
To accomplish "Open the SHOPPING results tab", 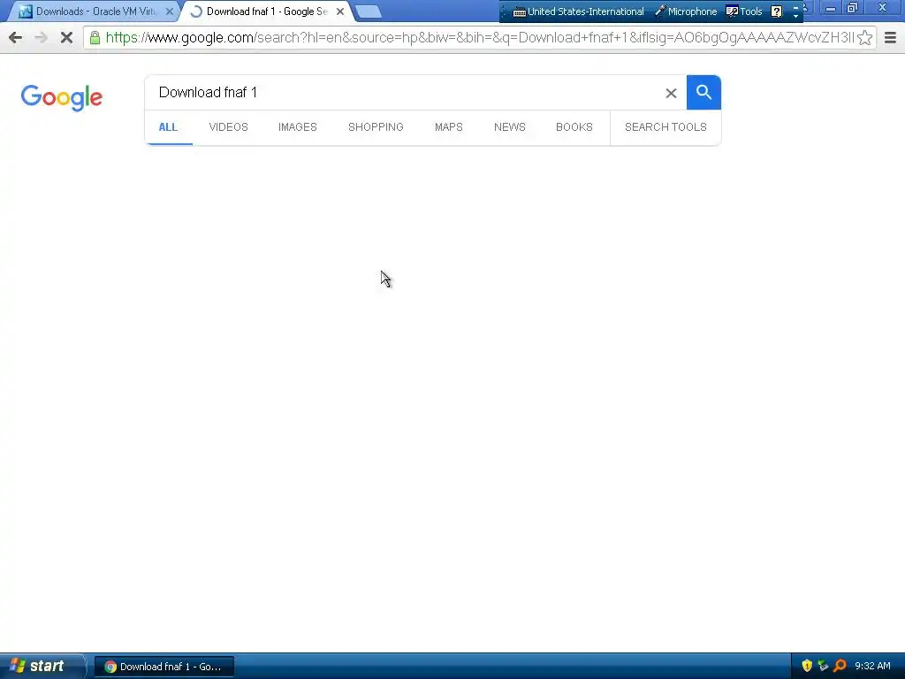I will pos(376,127).
